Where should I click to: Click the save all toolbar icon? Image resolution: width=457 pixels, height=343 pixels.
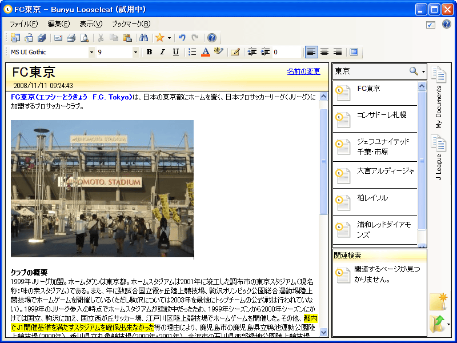click(x=42, y=38)
